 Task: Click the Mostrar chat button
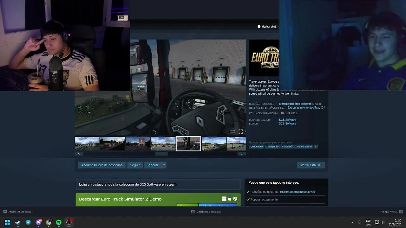(x=267, y=27)
